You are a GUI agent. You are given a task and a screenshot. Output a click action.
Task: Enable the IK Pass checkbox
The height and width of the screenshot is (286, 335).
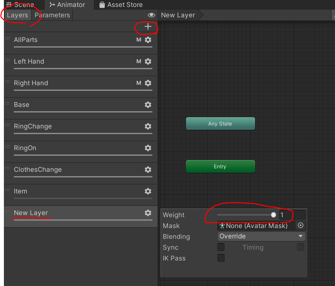221,258
